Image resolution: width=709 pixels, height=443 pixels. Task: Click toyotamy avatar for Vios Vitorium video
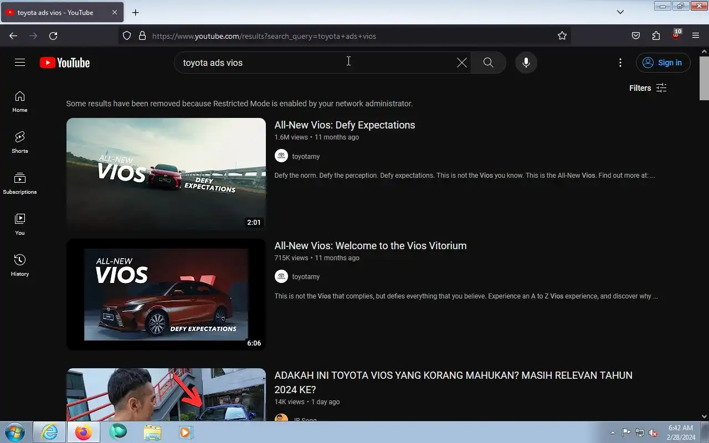tap(281, 276)
